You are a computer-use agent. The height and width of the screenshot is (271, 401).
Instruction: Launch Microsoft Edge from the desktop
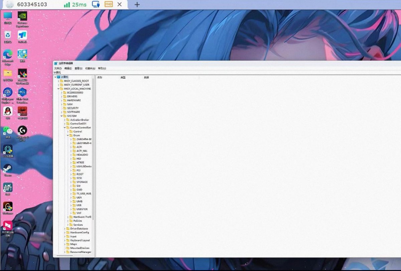pos(8,57)
